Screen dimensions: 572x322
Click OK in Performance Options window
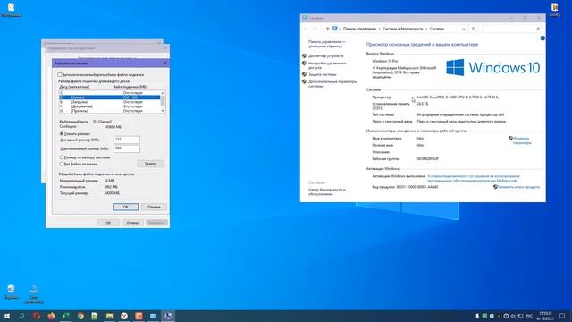108,223
